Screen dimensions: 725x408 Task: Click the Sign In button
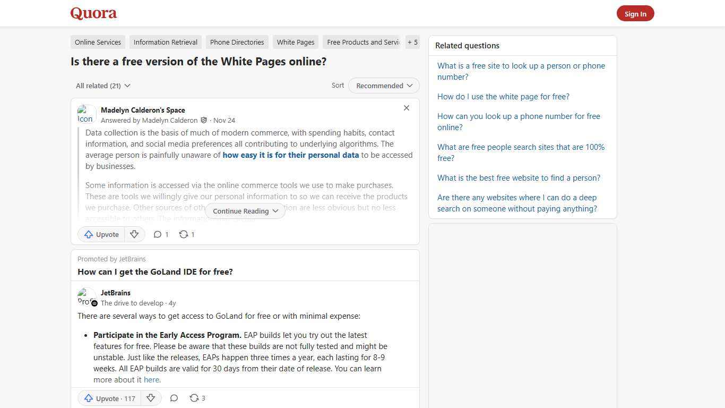635,13
